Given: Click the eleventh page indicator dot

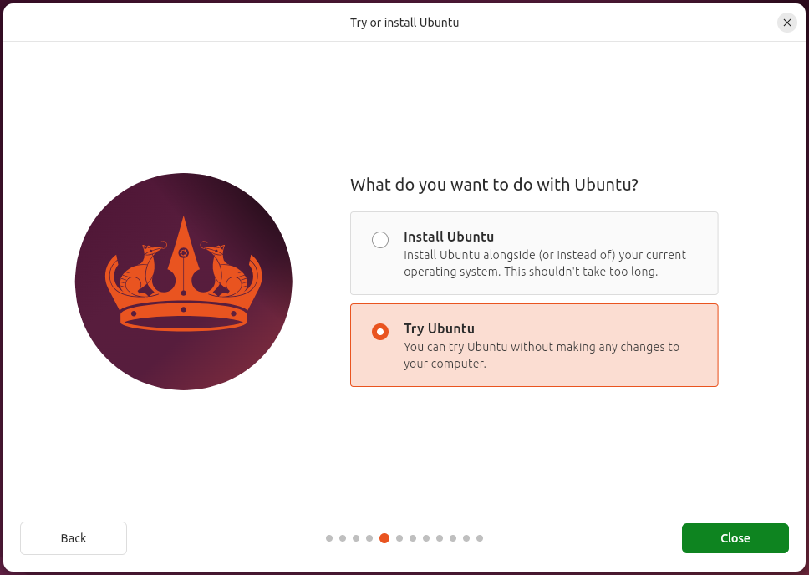Looking at the screenshot, I should pyautogui.click(x=466, y=538).
